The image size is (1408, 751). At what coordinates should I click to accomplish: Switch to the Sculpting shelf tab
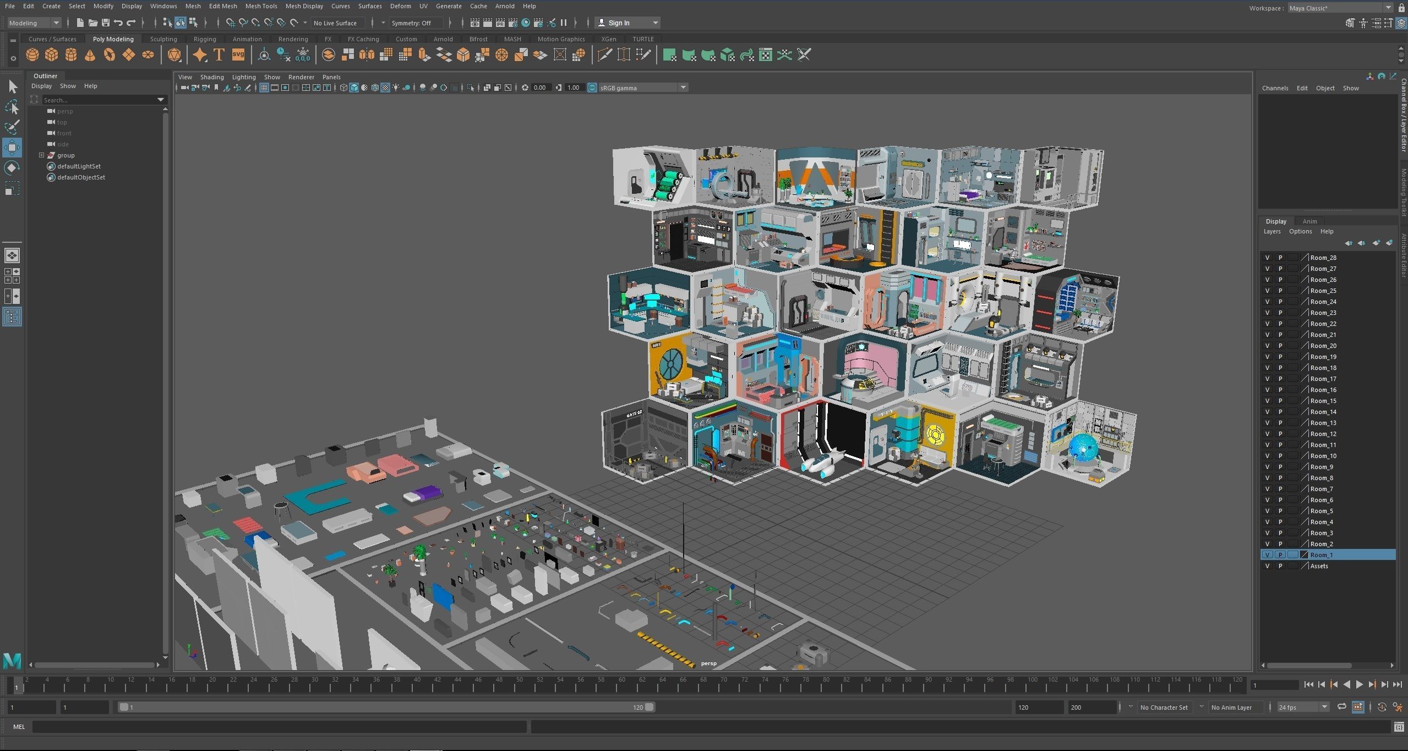tap(163, 39)
